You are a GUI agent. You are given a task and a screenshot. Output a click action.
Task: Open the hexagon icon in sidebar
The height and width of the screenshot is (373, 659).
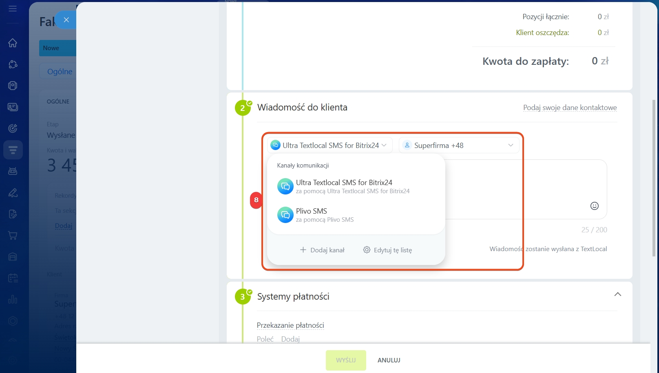[13, 321]
